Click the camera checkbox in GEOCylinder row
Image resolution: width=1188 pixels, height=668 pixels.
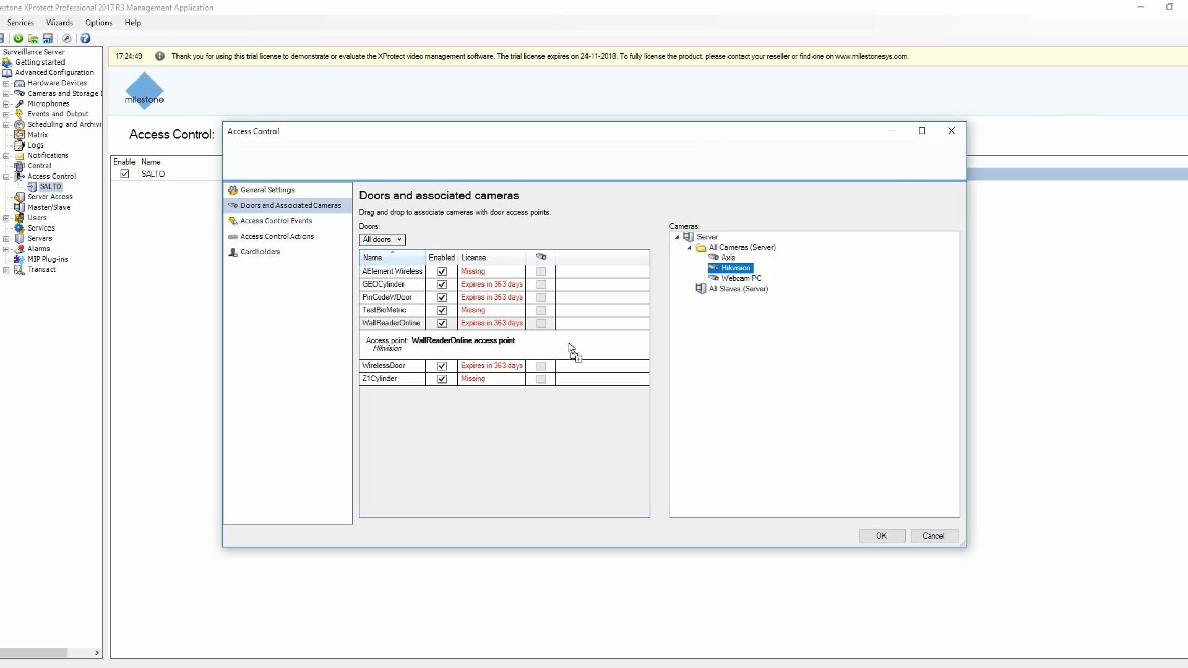click(x=541, y=285)
